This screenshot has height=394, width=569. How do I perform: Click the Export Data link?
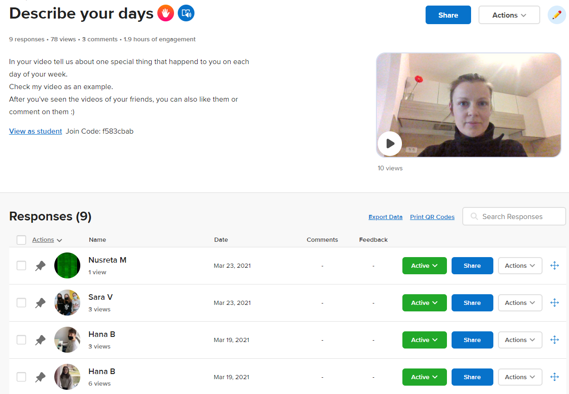pos(385,217)
